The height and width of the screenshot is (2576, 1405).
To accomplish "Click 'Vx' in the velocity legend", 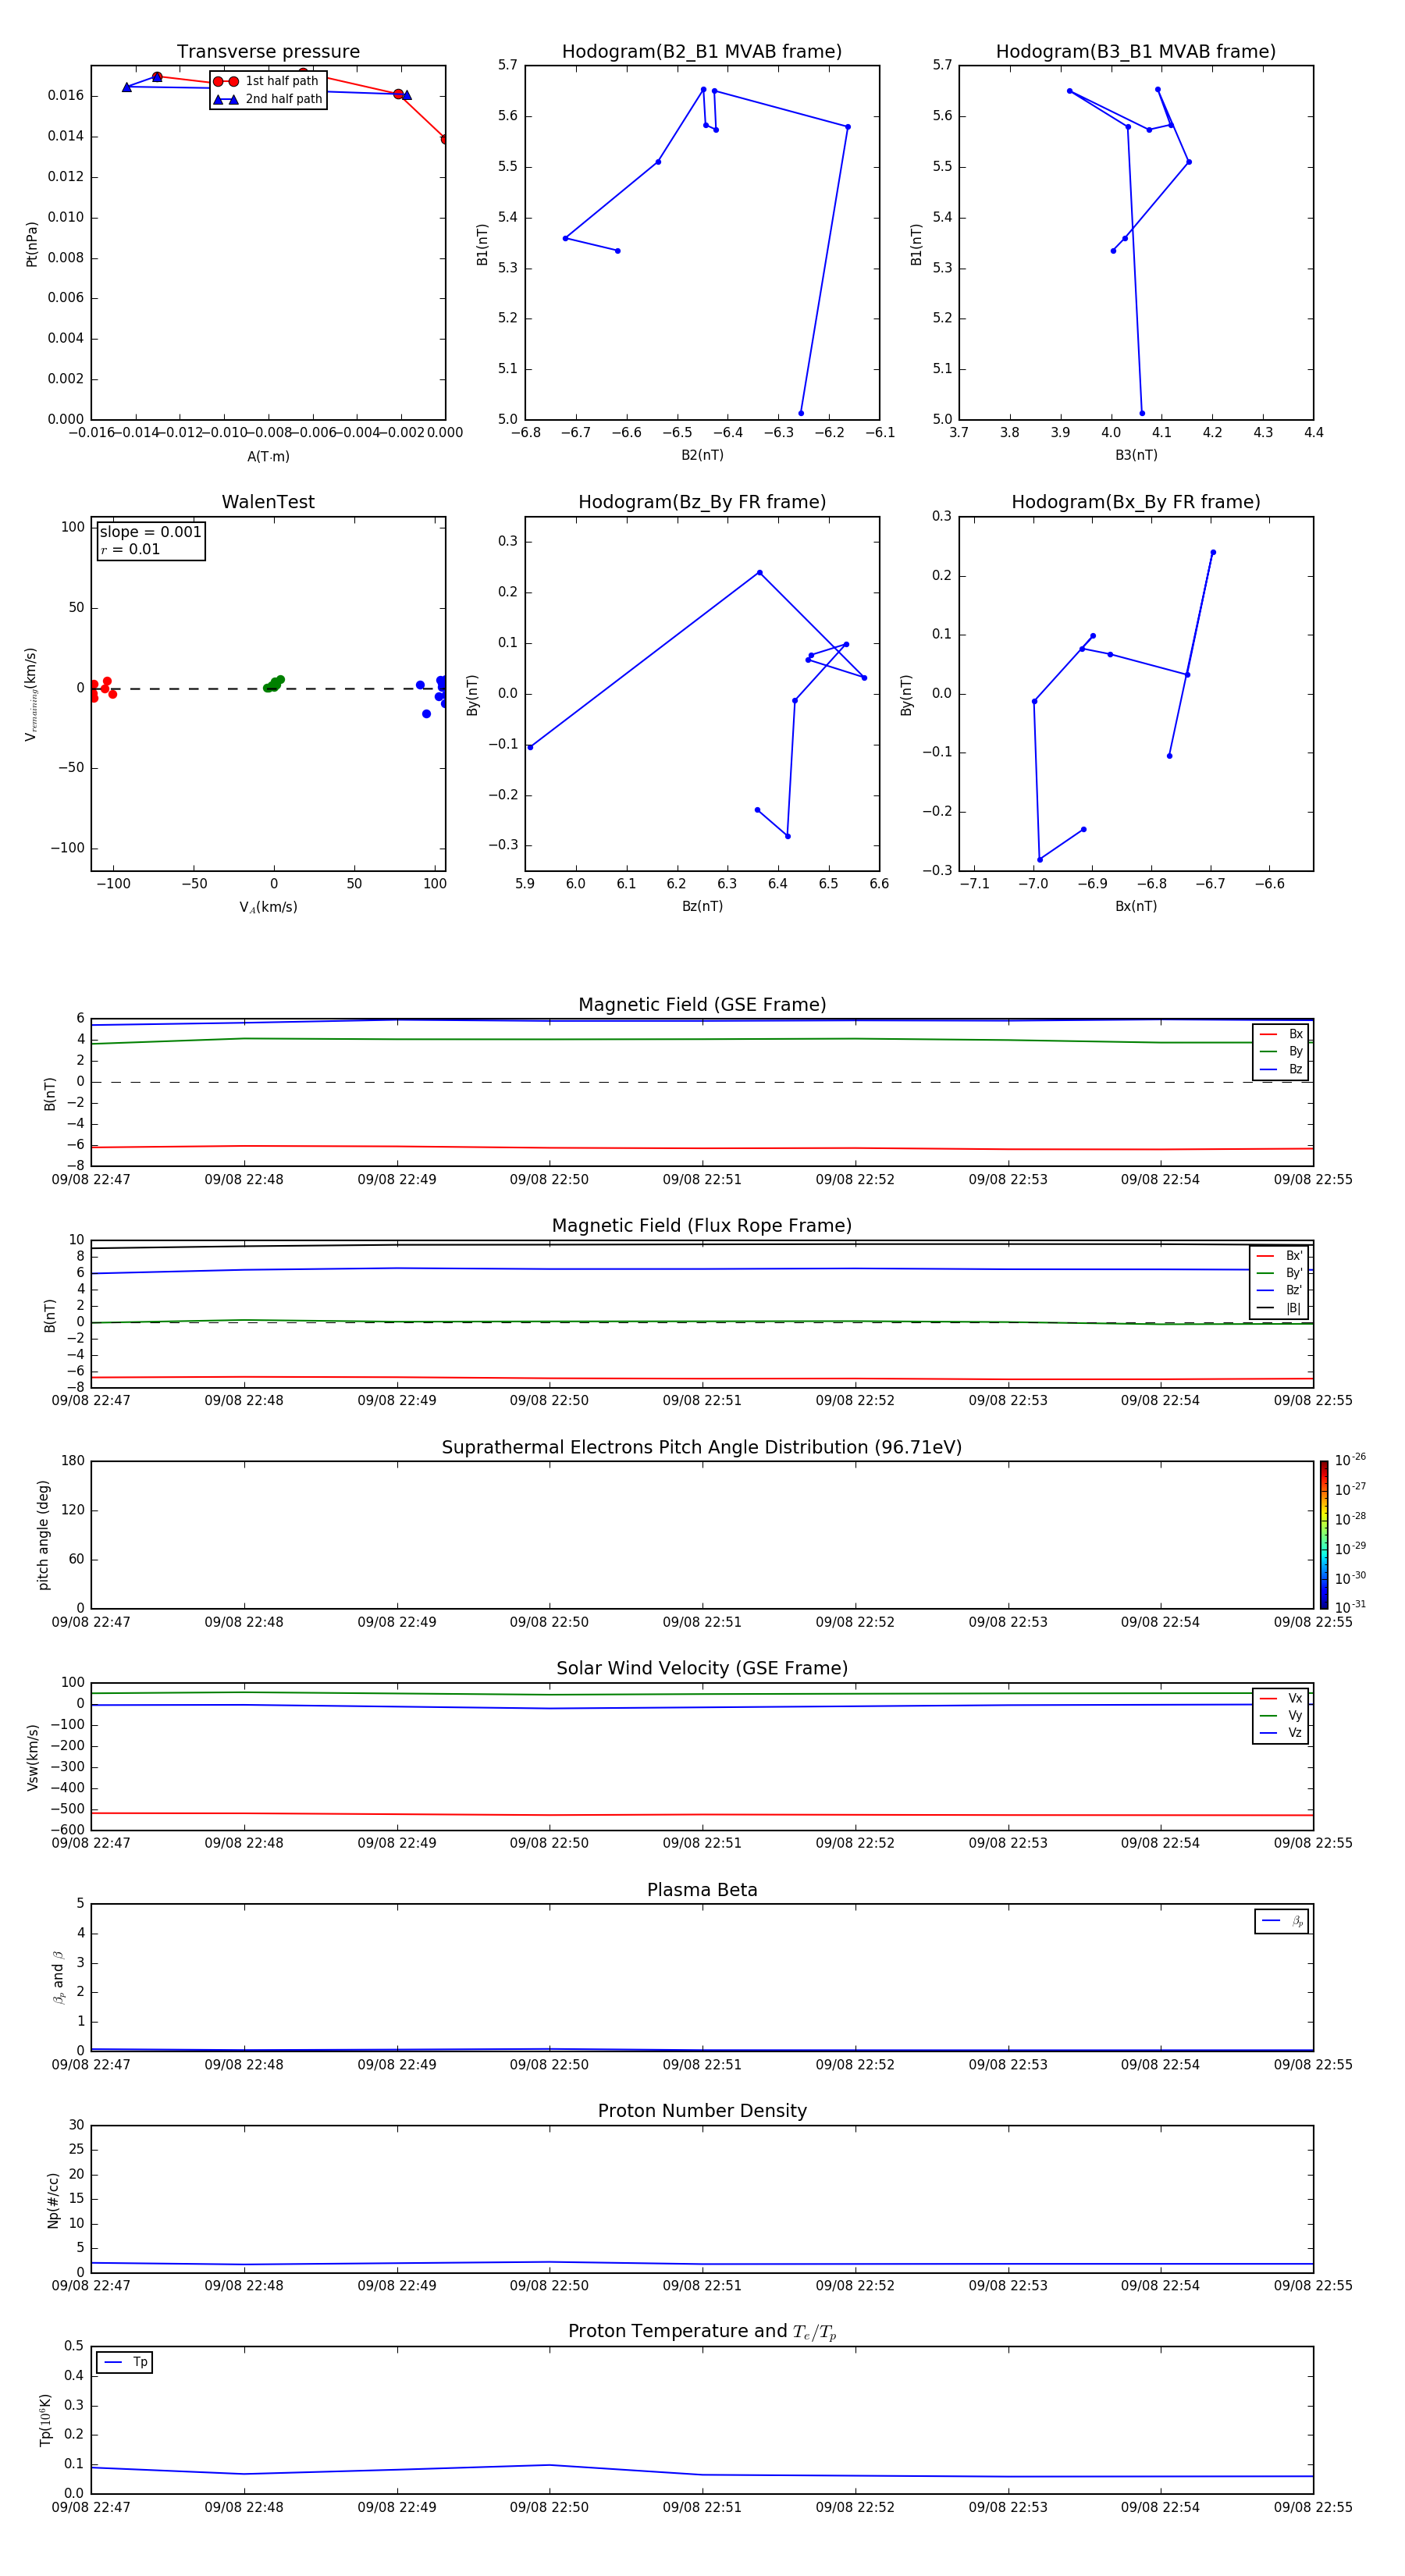I will point(1281,1698).
